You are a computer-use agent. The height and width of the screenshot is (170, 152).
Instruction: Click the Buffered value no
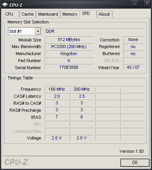pos(133,54)
